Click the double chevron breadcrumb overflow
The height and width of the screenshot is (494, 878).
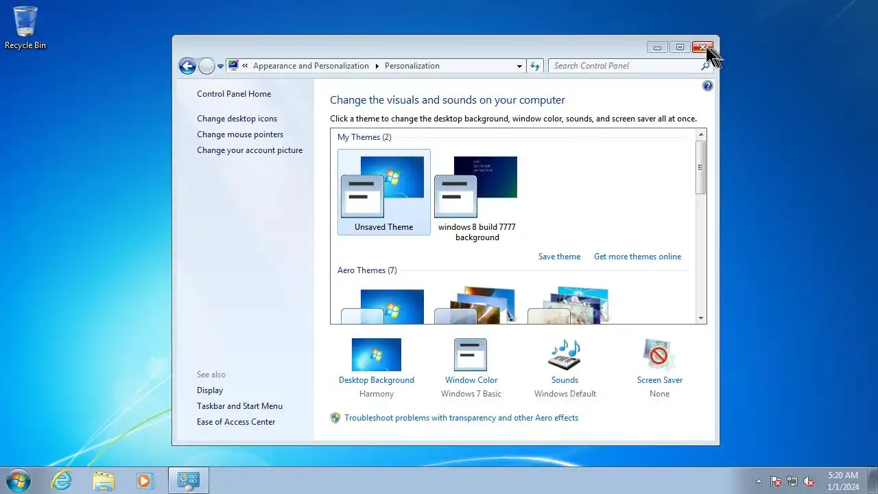pyautogui.click(x=245, y=66)
